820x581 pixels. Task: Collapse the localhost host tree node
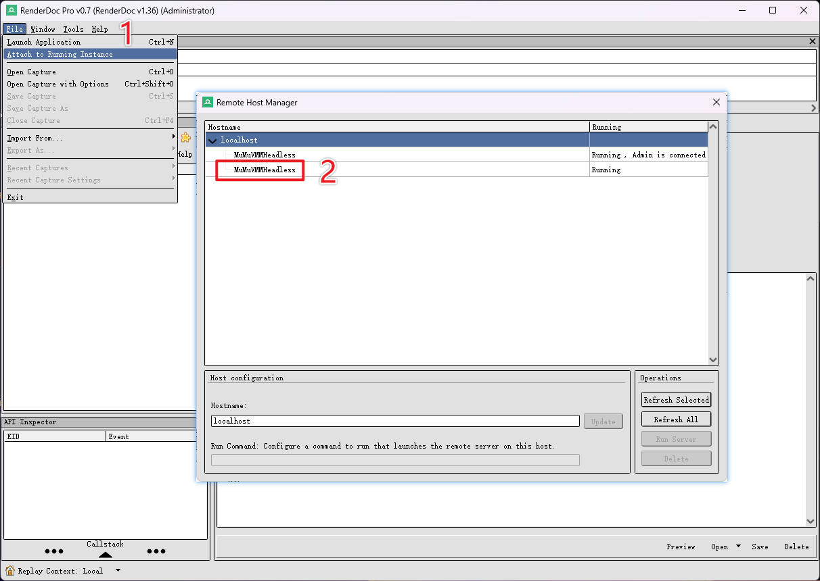pyautogui.click(x=212, y=141)
